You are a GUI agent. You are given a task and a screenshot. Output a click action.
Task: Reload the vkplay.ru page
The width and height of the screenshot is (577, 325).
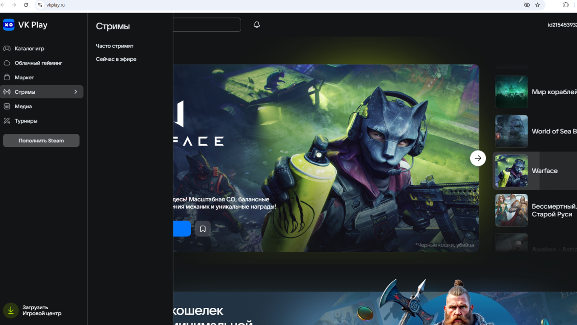coord(26,5)
